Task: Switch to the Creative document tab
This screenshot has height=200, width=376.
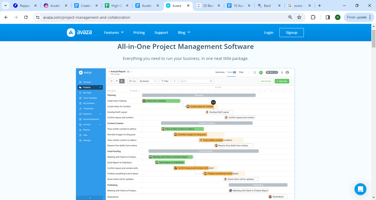Action: (86, 5)
